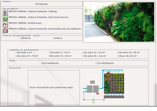
Task: Select surface De entre 10 y 25 m²
Action: [83, 52]
